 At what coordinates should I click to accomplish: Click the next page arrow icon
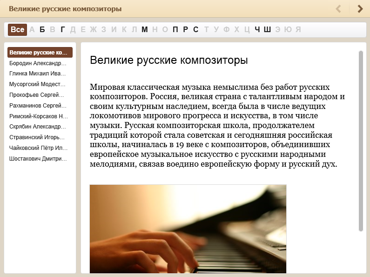tap(360, 9)
